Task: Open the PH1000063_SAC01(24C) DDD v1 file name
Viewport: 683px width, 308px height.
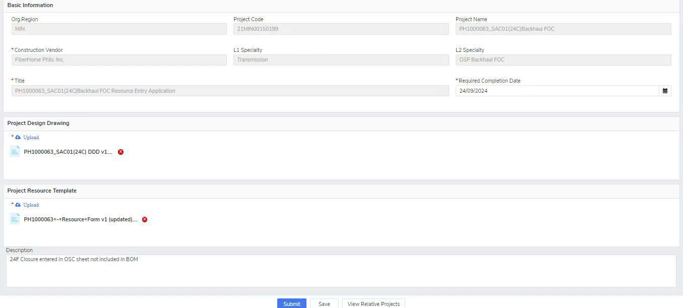Action: [68, 152]
